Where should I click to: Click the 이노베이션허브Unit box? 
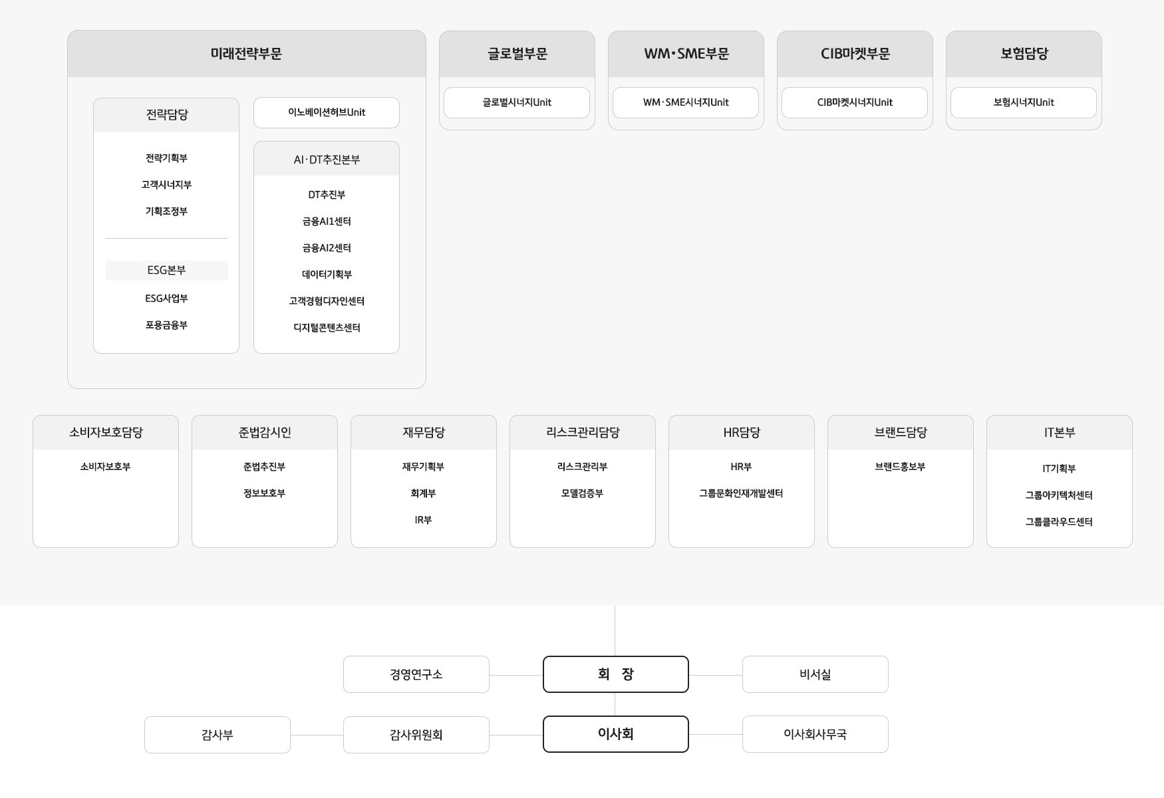(326, 112)
